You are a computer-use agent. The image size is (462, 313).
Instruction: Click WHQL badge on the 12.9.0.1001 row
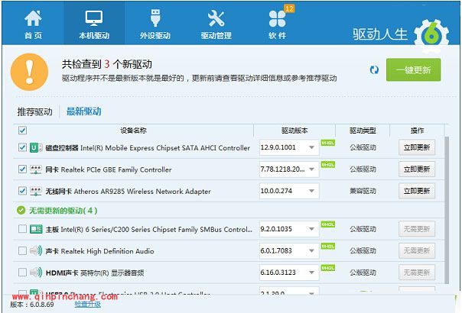pos(328,143)
